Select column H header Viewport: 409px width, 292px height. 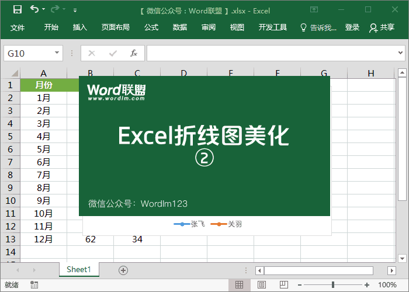coord(371,73)
